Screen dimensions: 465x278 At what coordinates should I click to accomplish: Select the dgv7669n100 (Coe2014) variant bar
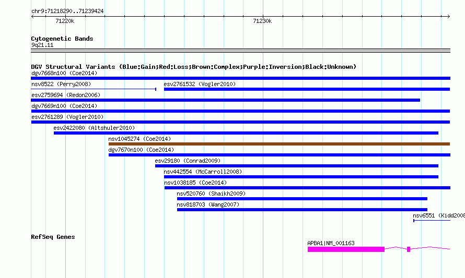(240, 111)
